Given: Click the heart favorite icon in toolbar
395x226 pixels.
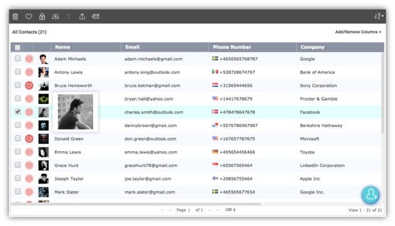Looking at the screenshot, I should (29, 17).
